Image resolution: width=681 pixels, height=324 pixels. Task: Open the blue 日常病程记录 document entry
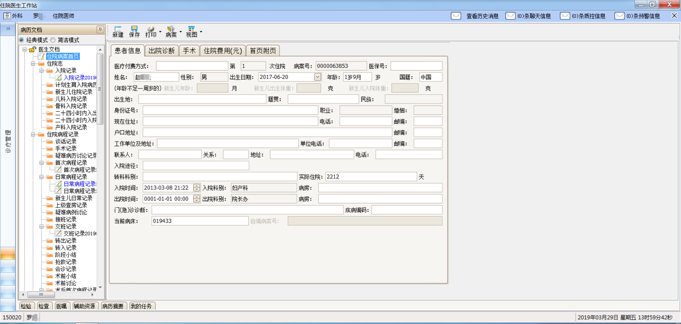coord(80,184)
